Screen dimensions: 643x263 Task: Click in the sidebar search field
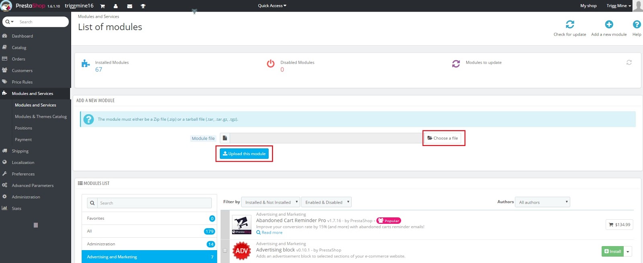(42, 22)
